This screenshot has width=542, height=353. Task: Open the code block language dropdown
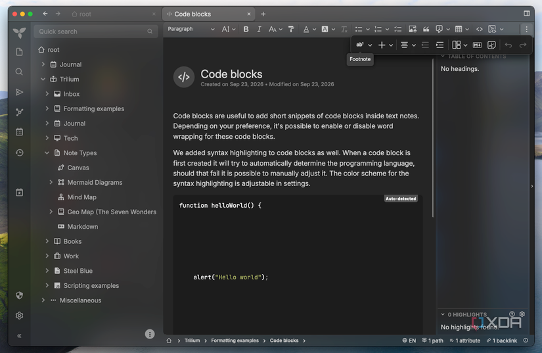[495, 30]
